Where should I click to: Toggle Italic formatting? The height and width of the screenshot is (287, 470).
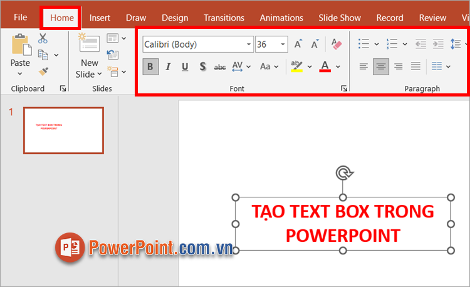(x=168, y=66)
